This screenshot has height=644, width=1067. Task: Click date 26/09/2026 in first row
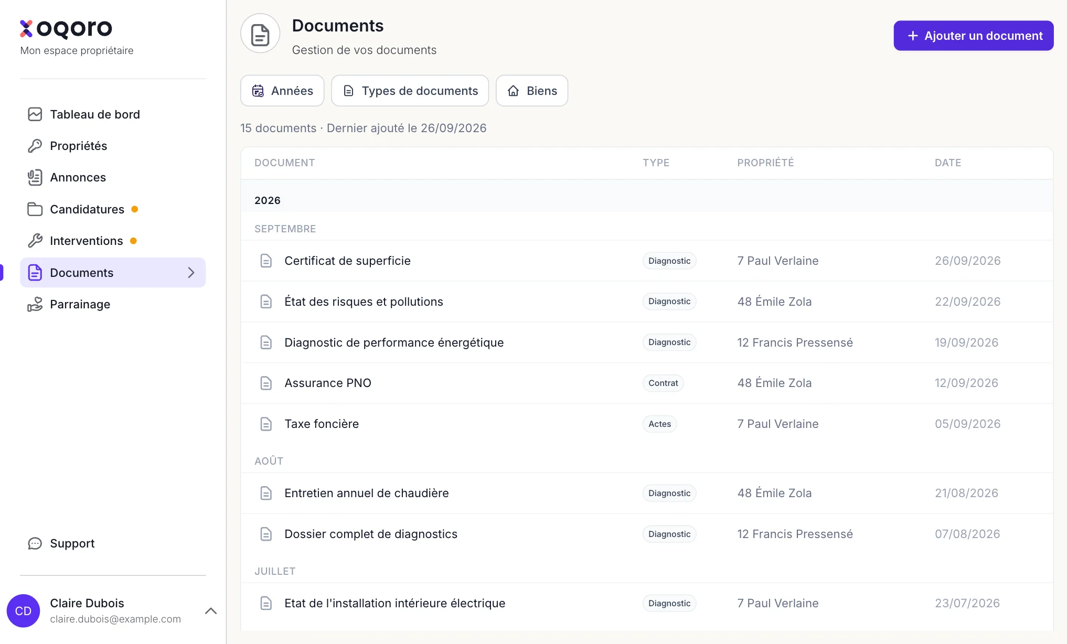[x=968, y=261]
